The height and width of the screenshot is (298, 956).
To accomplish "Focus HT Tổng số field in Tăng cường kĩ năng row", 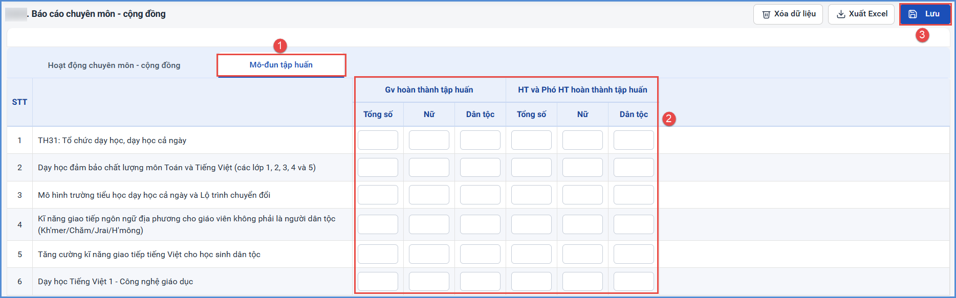I will 531,254.
